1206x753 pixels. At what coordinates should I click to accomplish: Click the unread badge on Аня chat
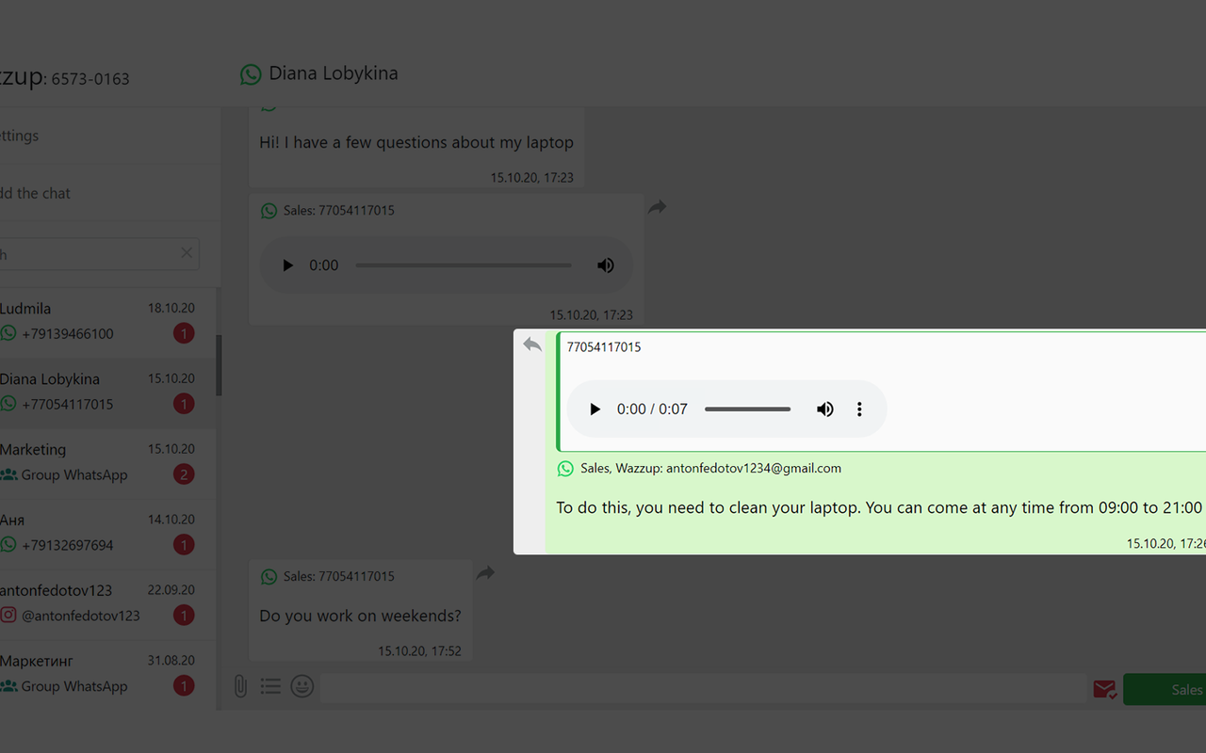click(x=184, y=545)
